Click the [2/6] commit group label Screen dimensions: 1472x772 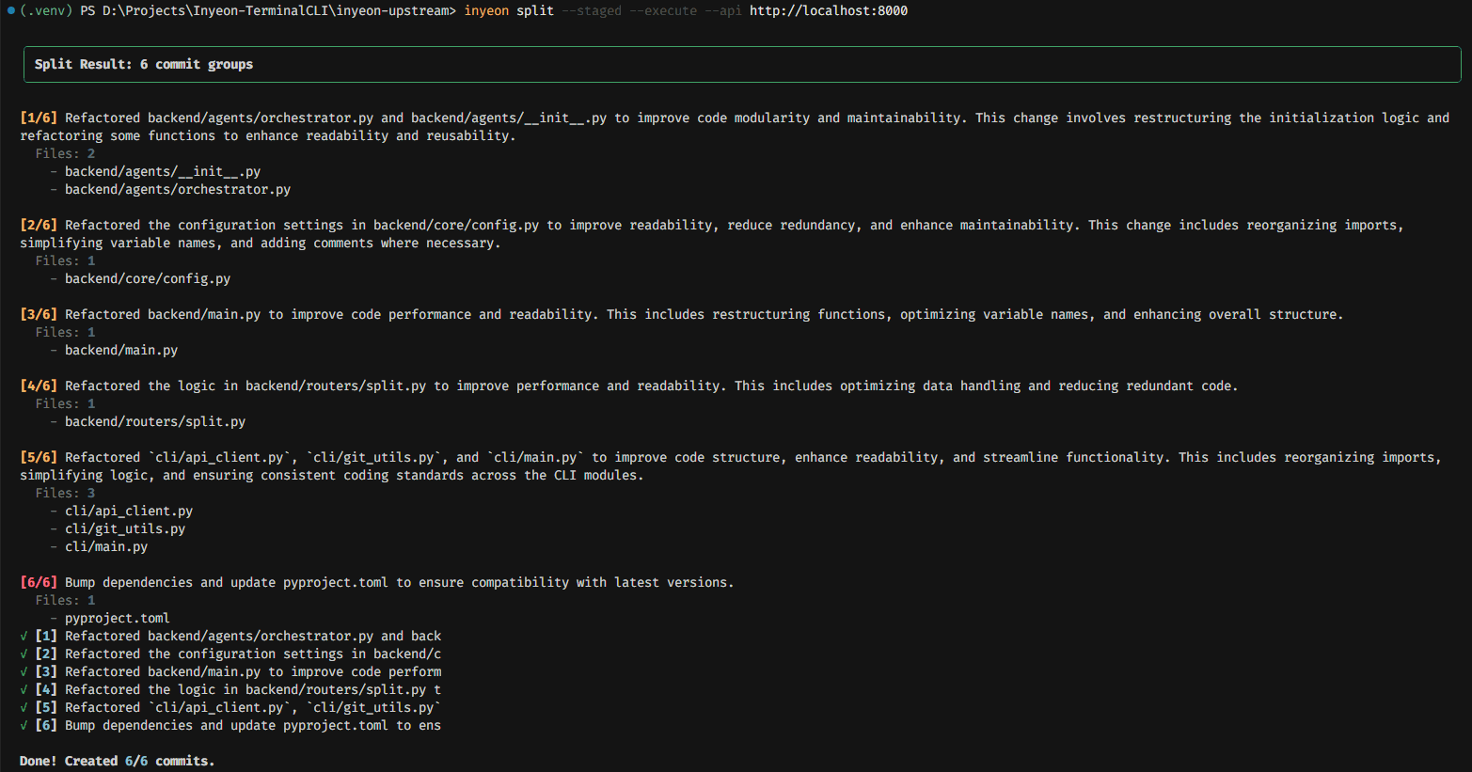[39, 224]
